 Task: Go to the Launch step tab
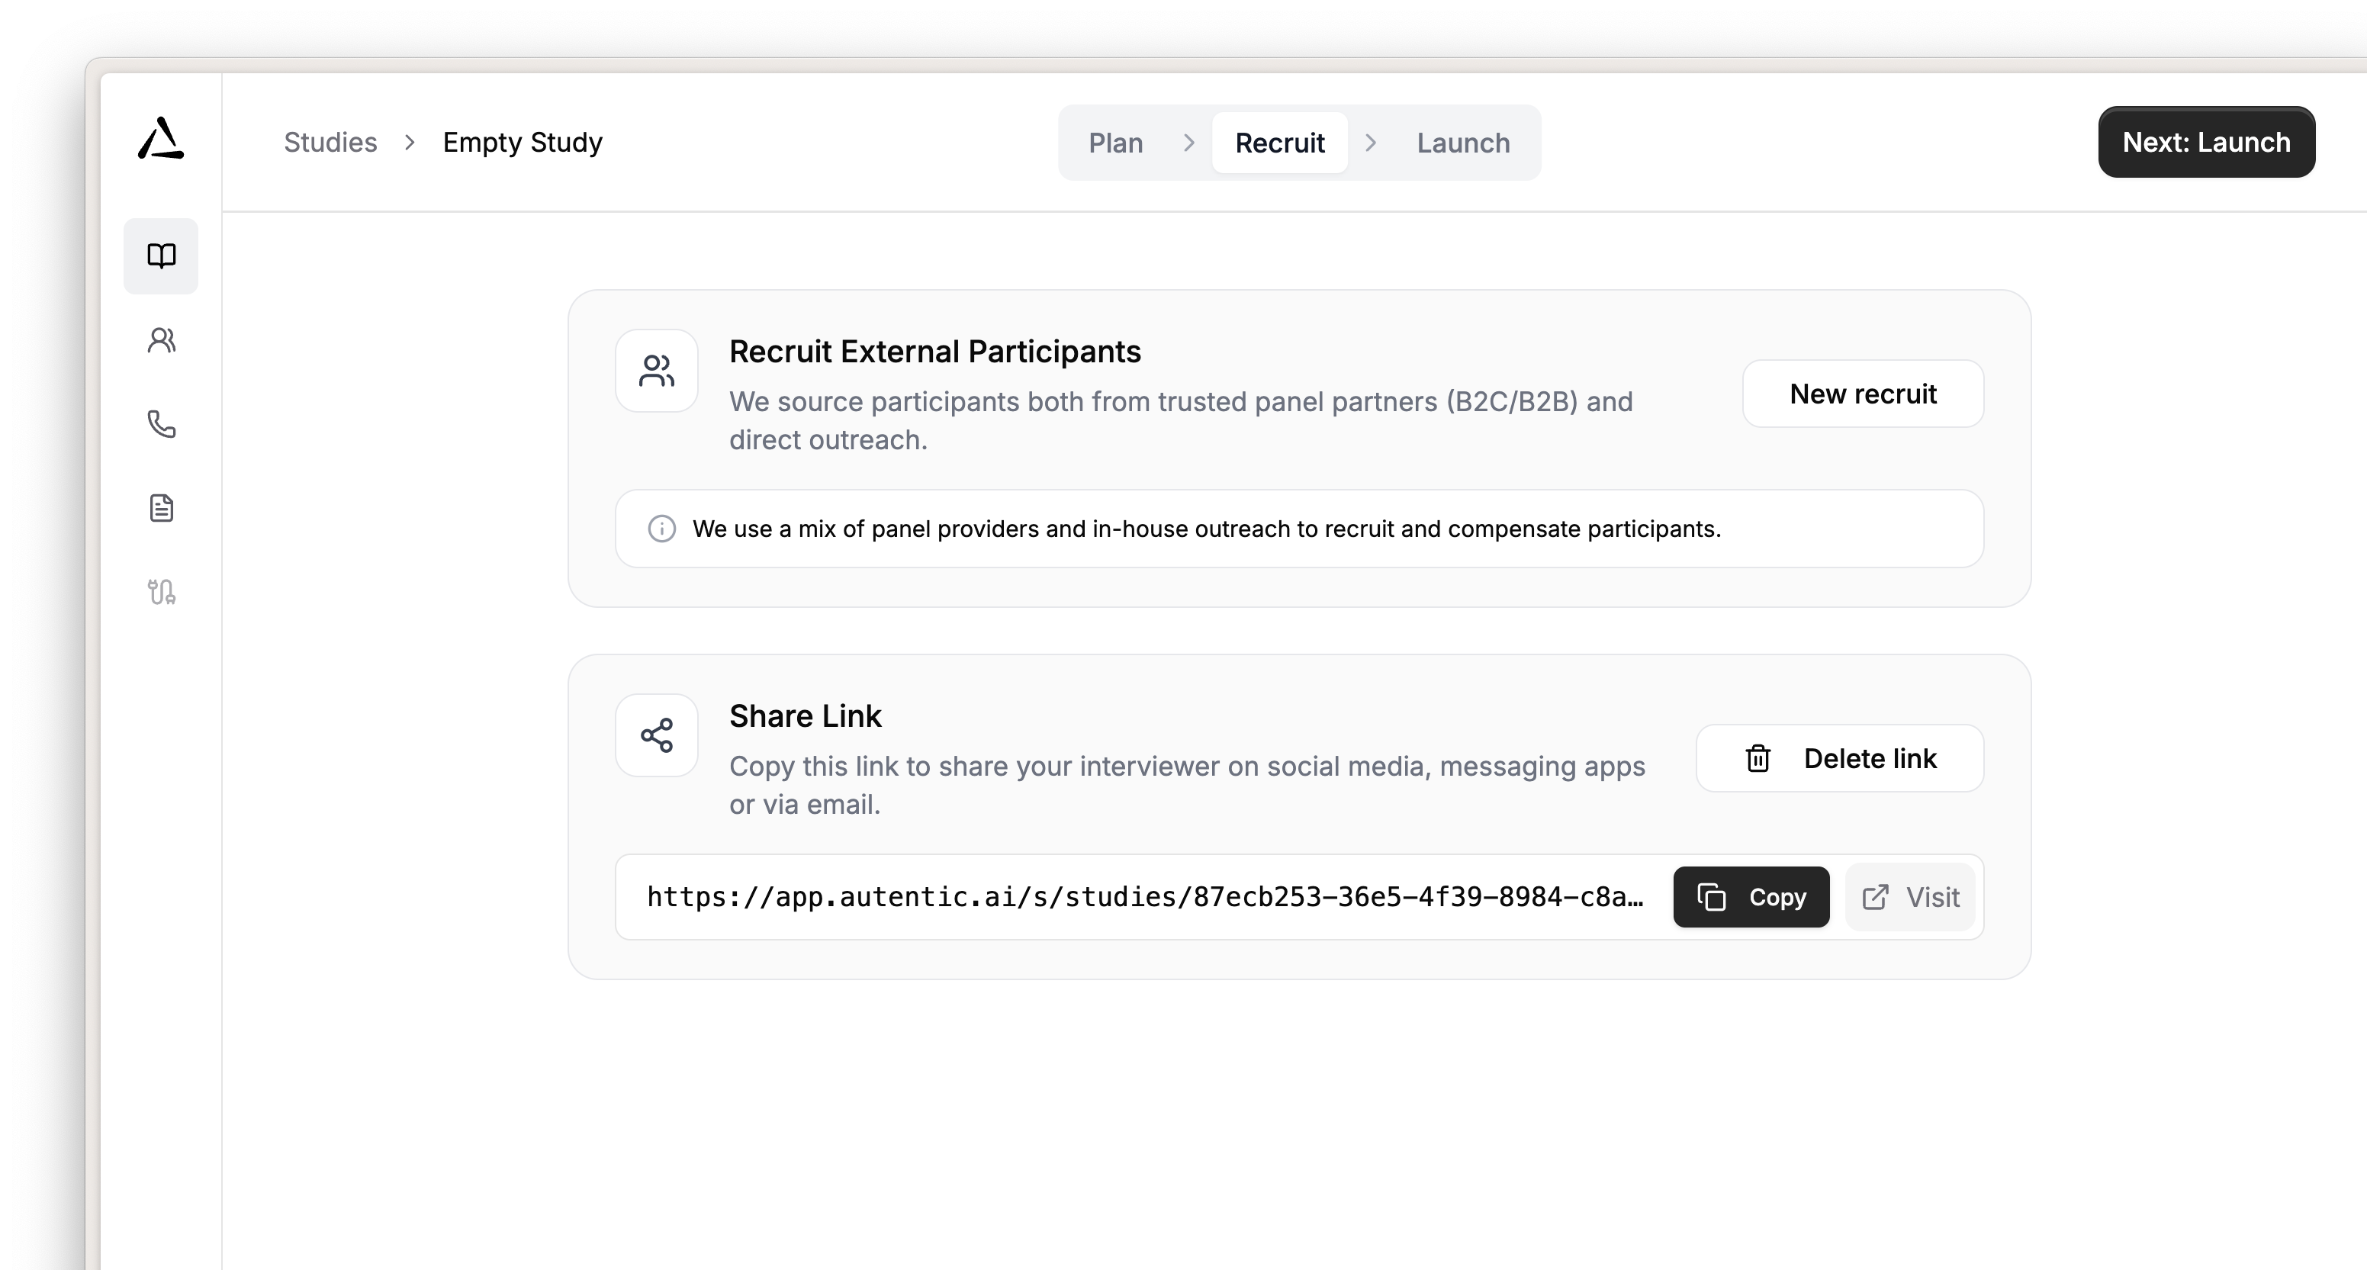tap(1463, 143)
